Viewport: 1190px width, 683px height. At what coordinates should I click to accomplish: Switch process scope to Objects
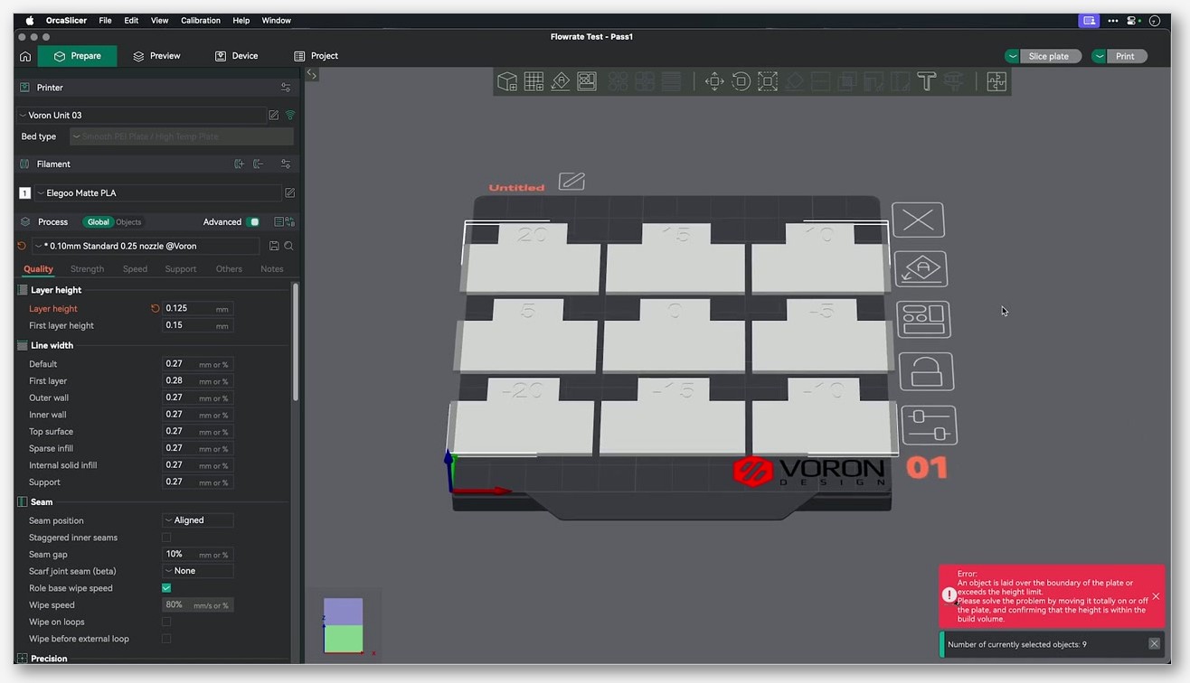pos(128,222)
